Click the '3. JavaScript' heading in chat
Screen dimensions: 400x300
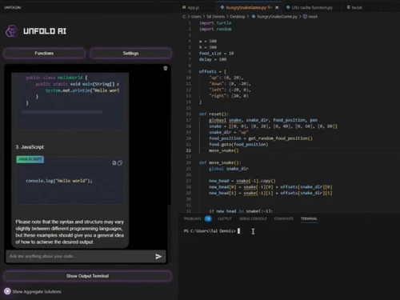(30, 147)
